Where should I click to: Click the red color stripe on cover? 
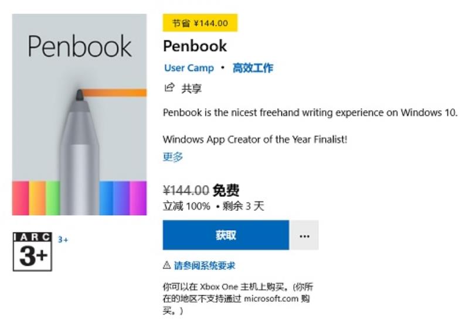click(x=21, y=198)
